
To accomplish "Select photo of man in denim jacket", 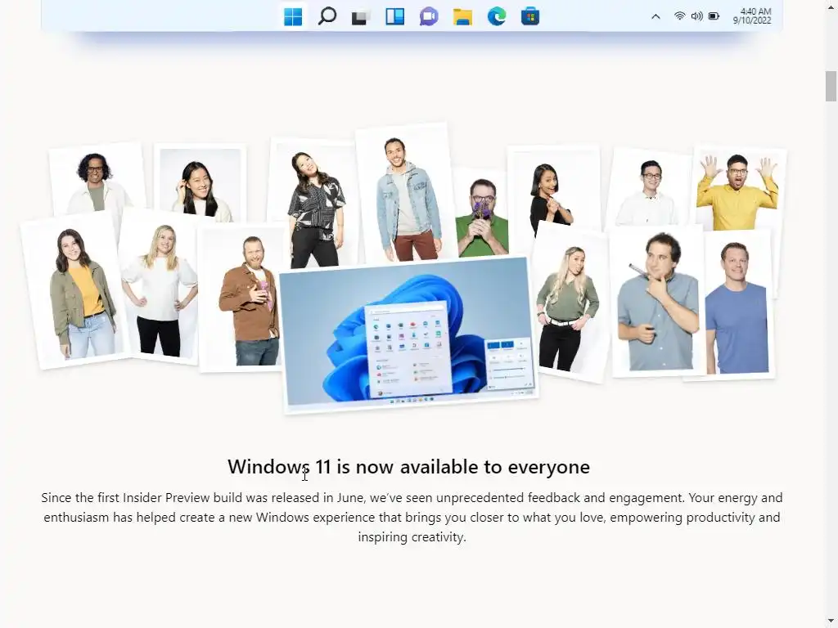I will (406, 193).
